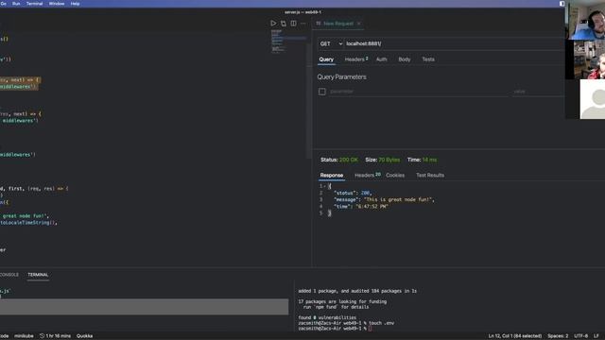The height and width of the screenshot is (340, 605).
Task: Switch to the CONSOLE panel tab
Action: pyautogui.click(x=9, y=275)
